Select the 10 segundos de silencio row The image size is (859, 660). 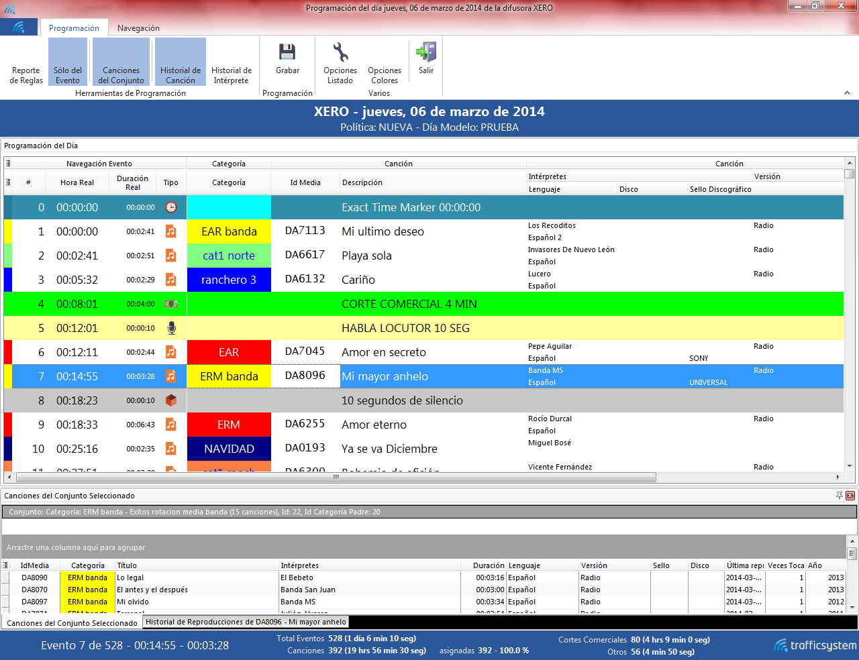click(x=423, y=400)
